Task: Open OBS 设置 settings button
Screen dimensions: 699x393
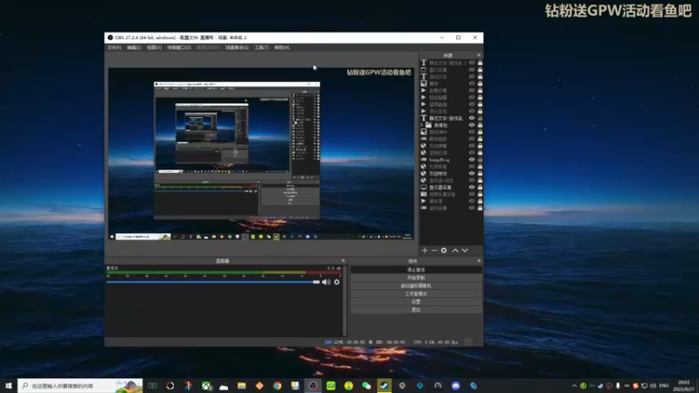Action: click(416, 301)
